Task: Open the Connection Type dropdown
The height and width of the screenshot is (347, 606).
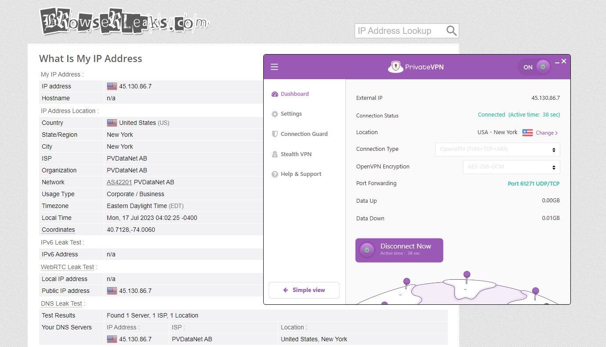Action: [x=497, y=149]
